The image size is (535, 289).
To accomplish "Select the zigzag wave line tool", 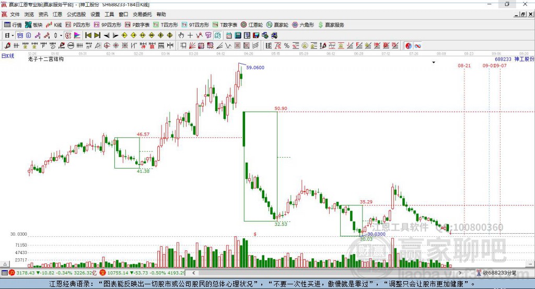I will tap(228, 46).
